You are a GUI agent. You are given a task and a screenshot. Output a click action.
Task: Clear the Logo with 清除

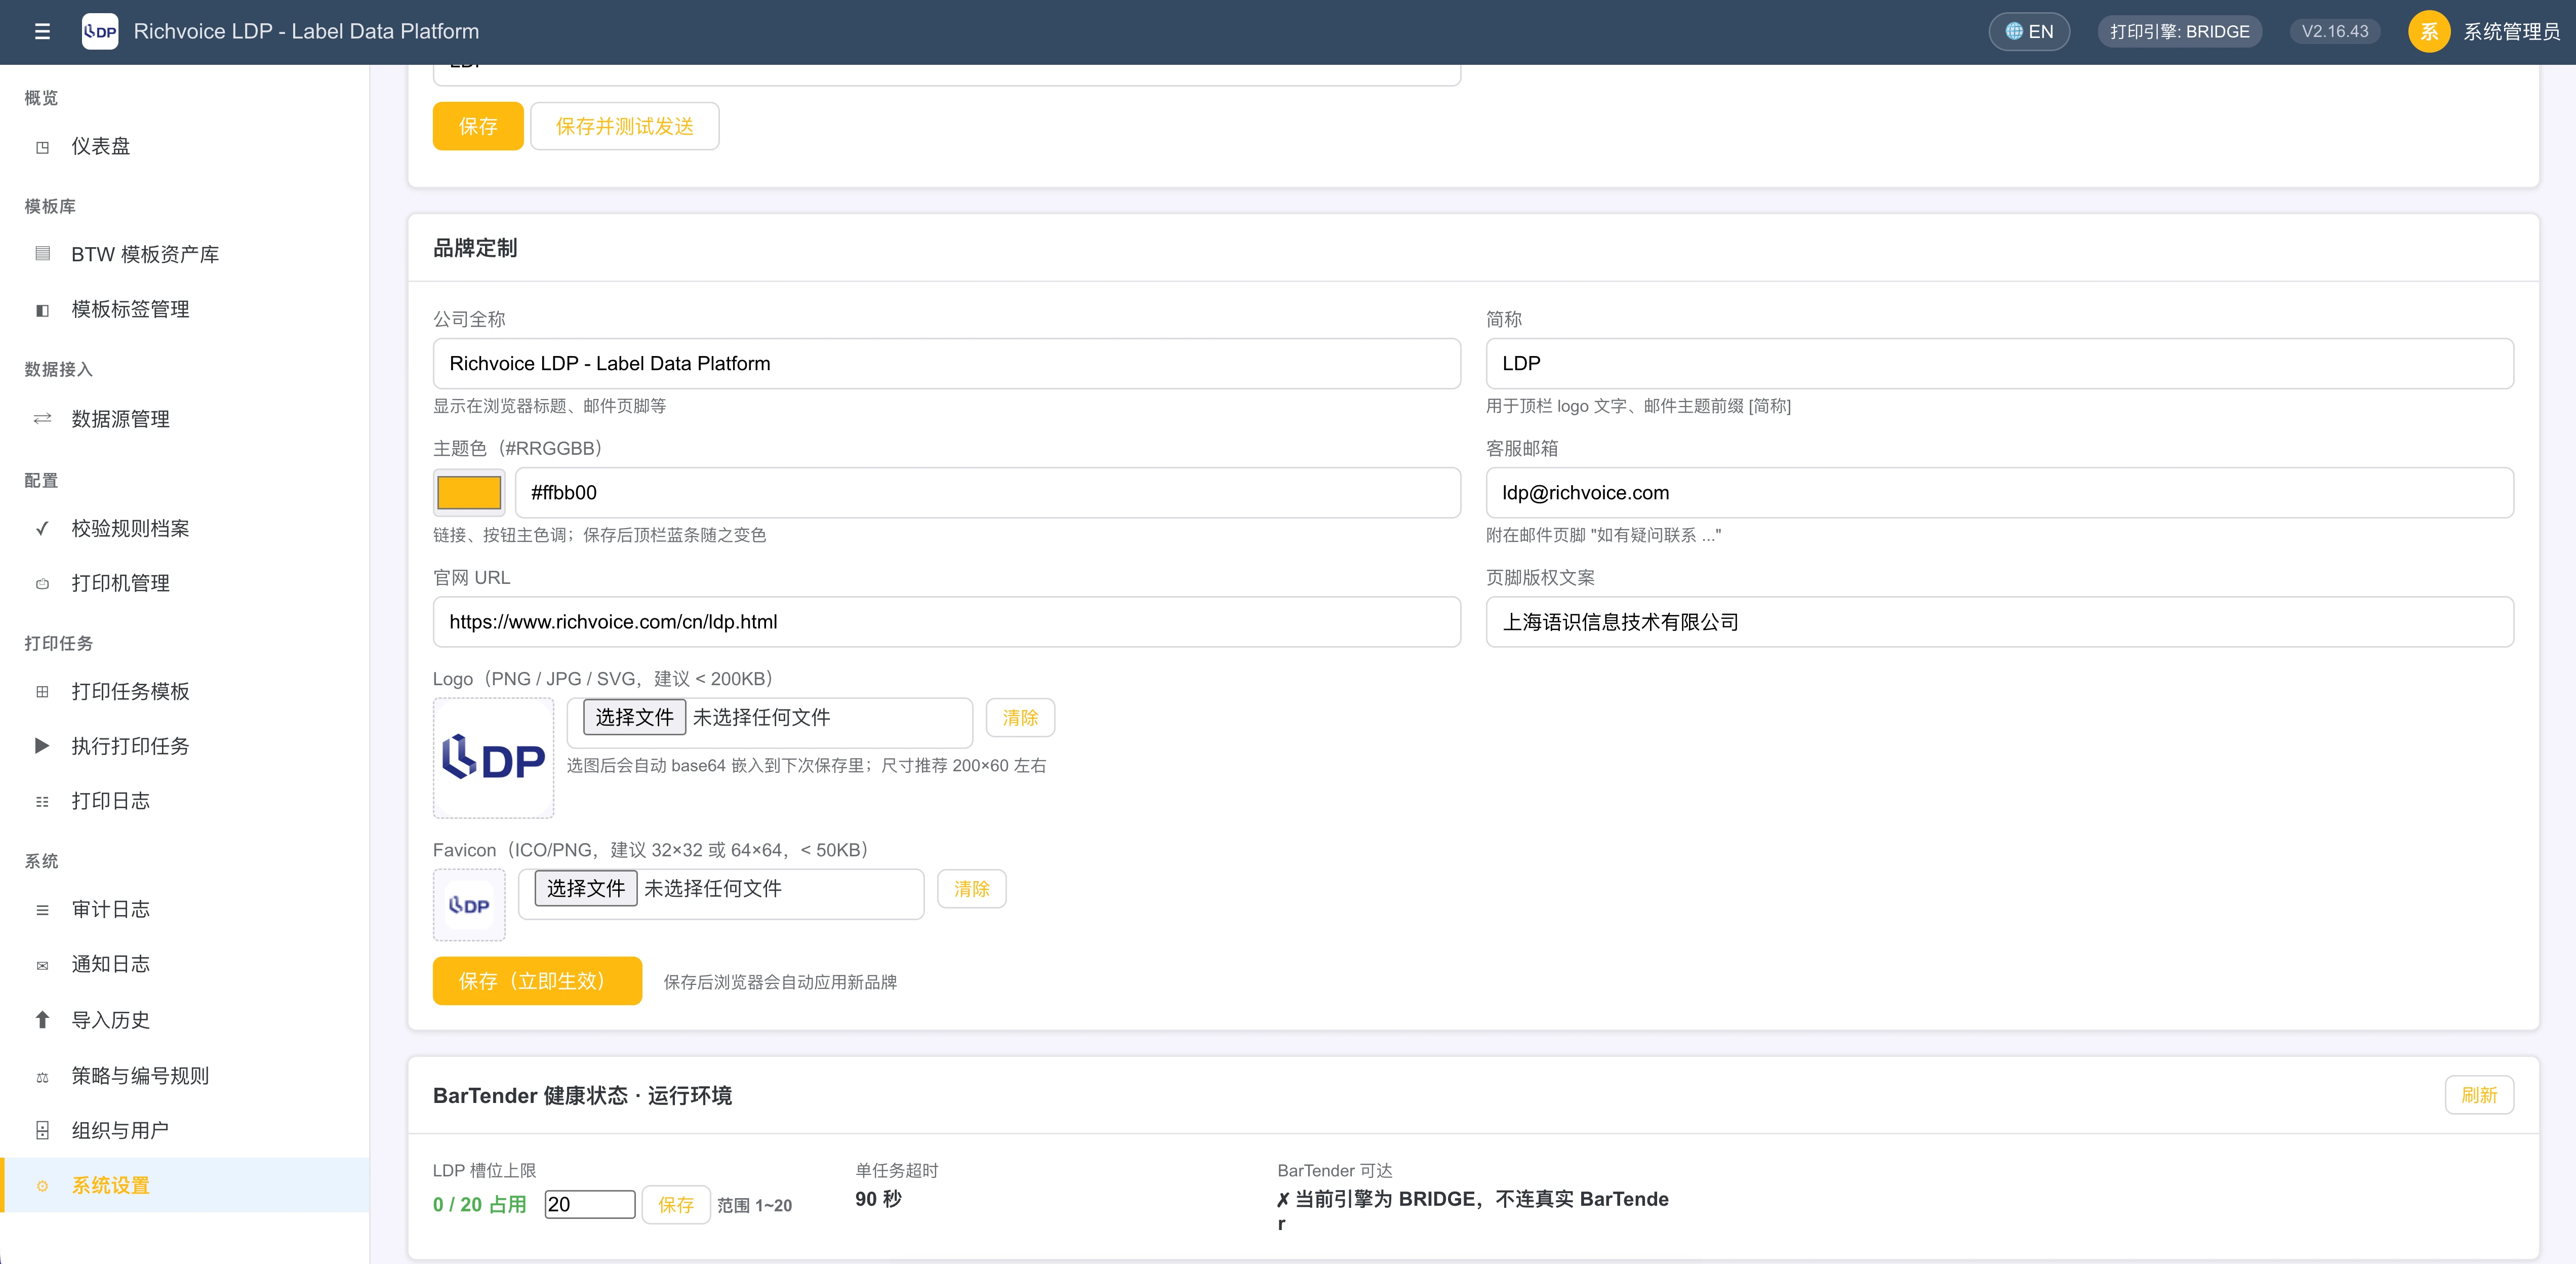(x=1020, y=718)
